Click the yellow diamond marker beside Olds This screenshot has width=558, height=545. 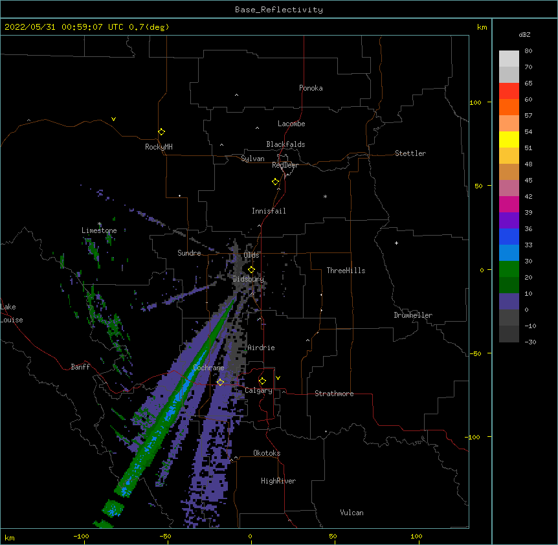[x=251, y=269]
